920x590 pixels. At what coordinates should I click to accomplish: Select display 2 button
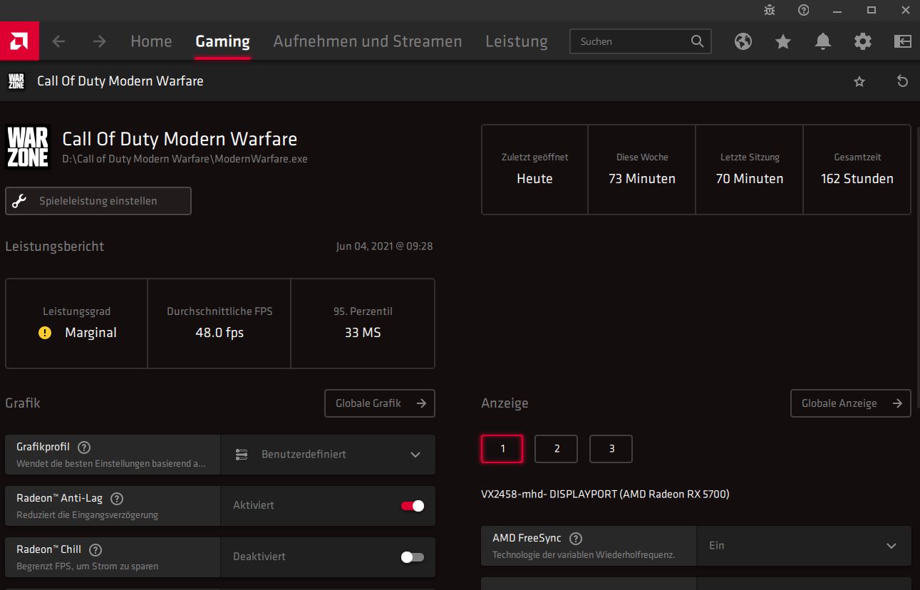[557, 449]
